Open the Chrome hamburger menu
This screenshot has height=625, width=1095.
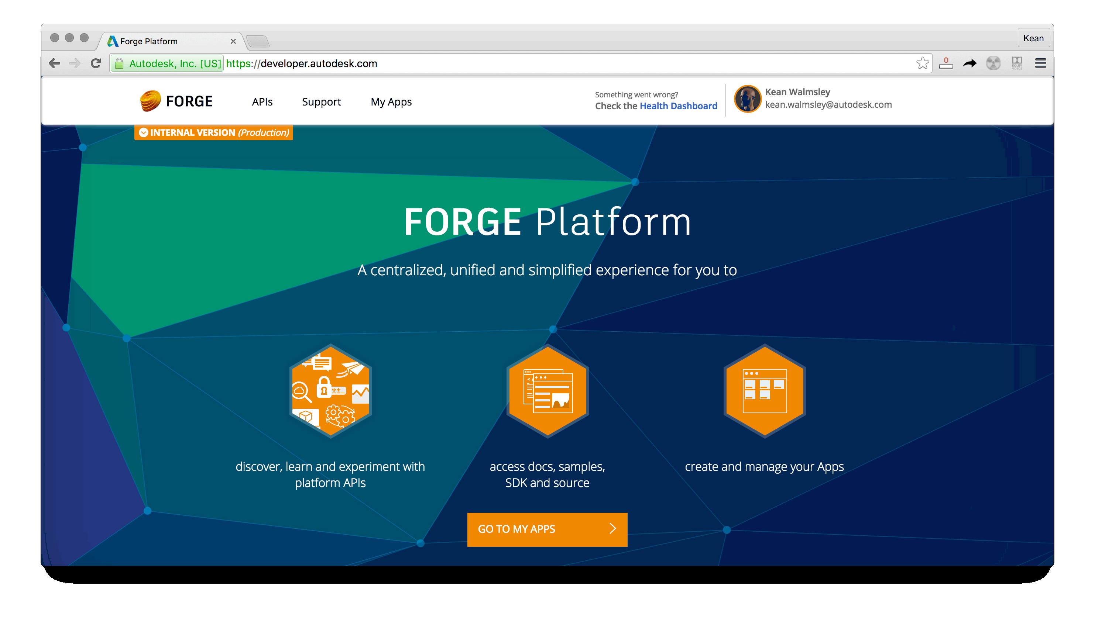point(1040,63)
